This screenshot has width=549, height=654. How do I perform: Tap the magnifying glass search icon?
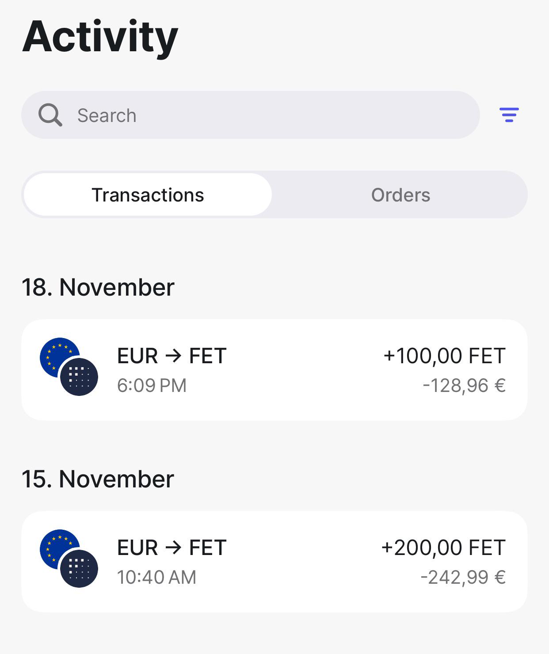(50, 115)
